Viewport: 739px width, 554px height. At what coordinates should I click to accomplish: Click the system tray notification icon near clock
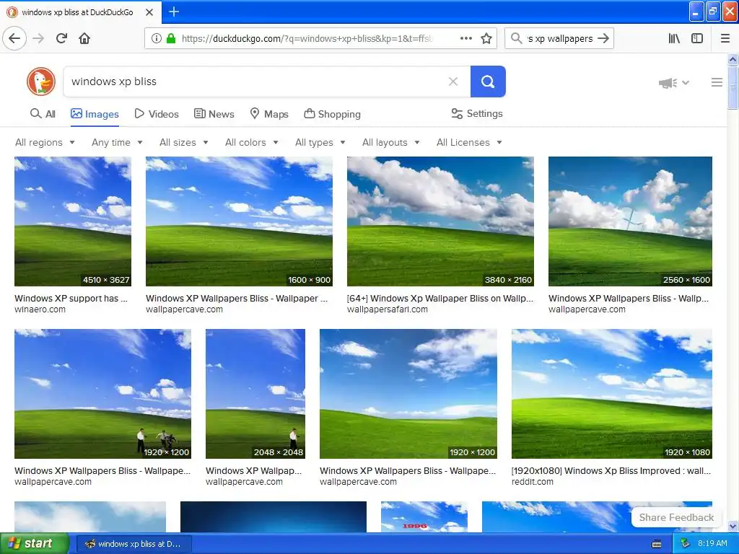[686, 544]
